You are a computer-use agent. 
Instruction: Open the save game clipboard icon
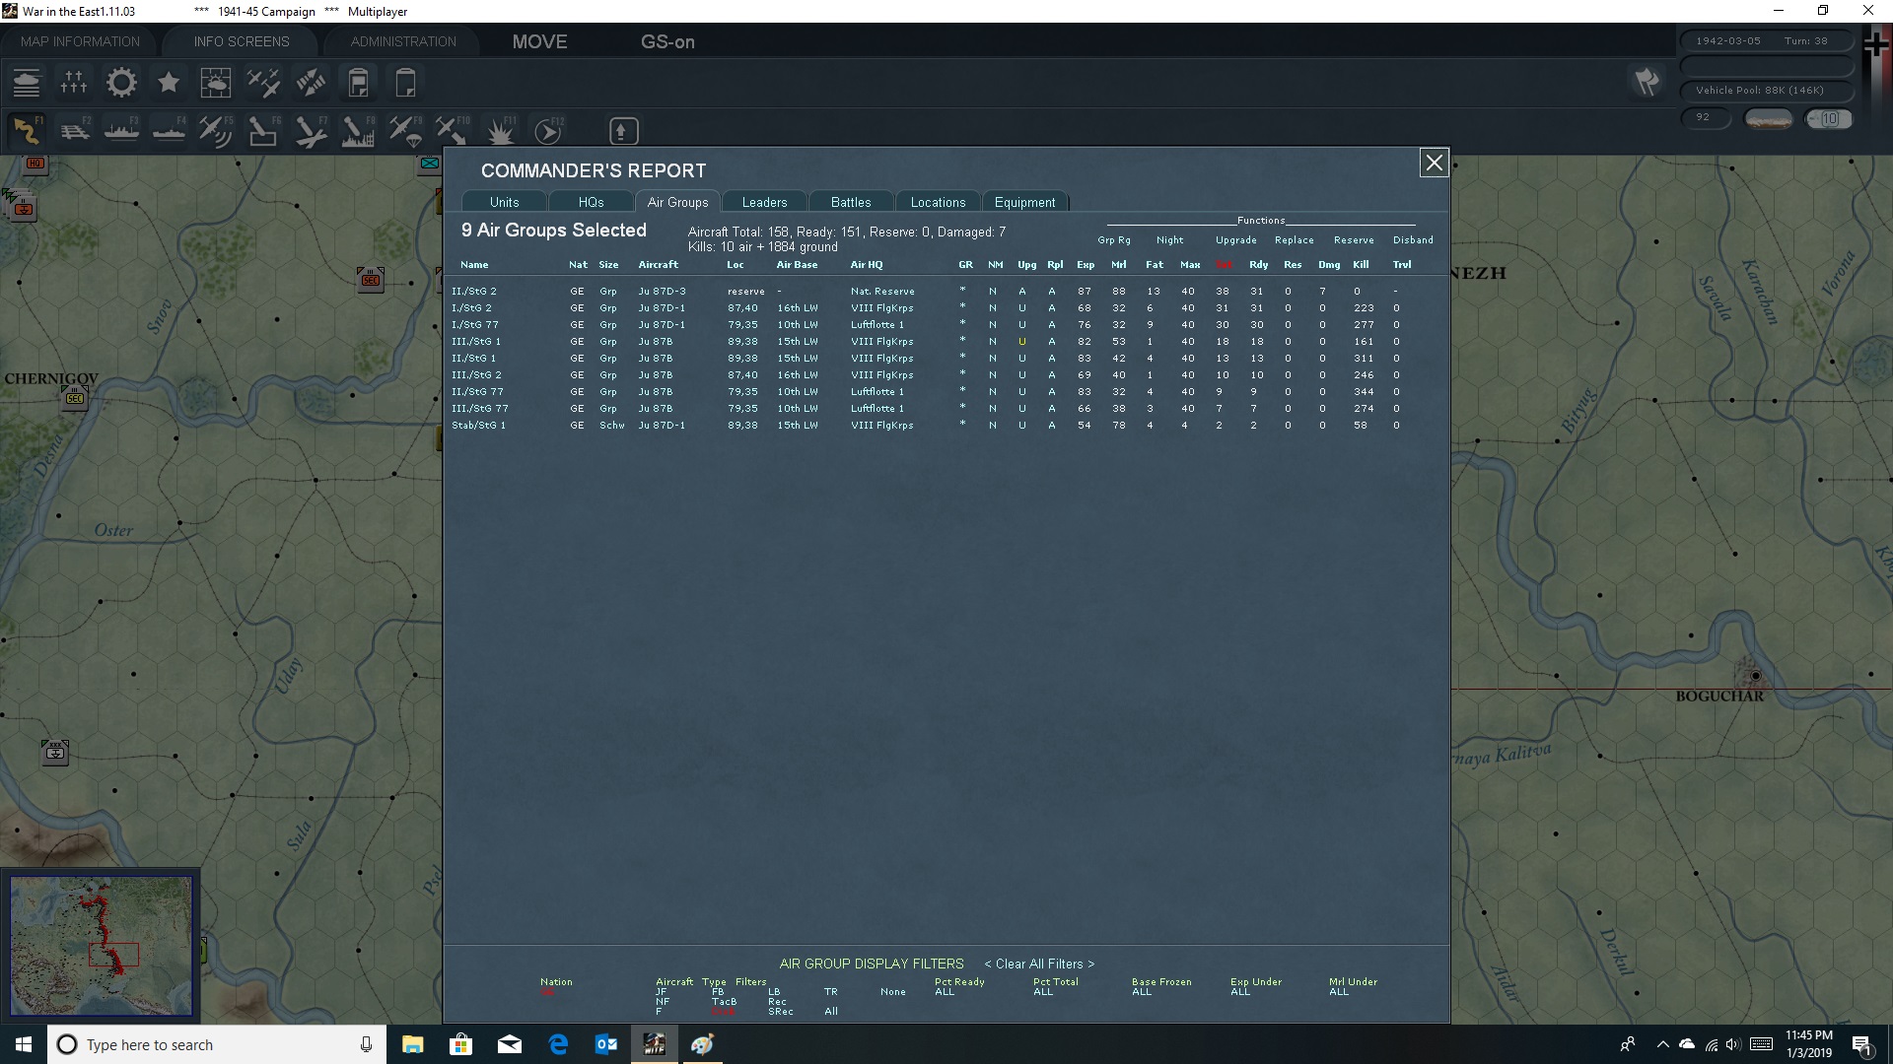click(358, 82)
